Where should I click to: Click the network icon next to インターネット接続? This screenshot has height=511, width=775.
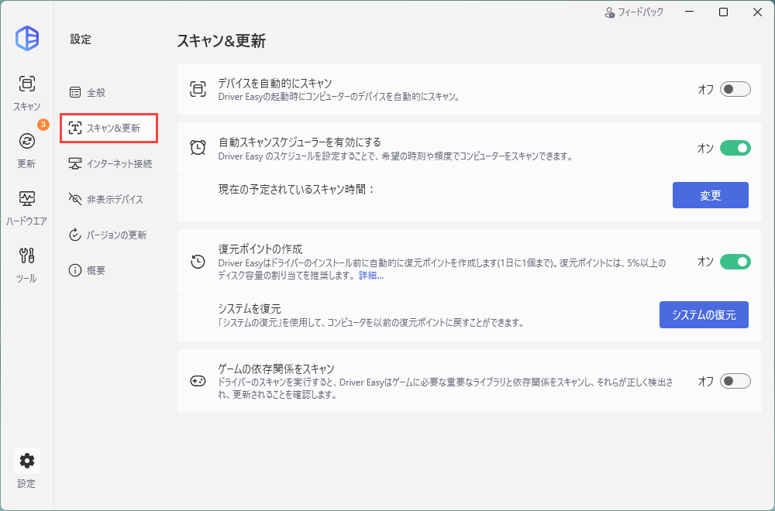click(x=75, y=164)
